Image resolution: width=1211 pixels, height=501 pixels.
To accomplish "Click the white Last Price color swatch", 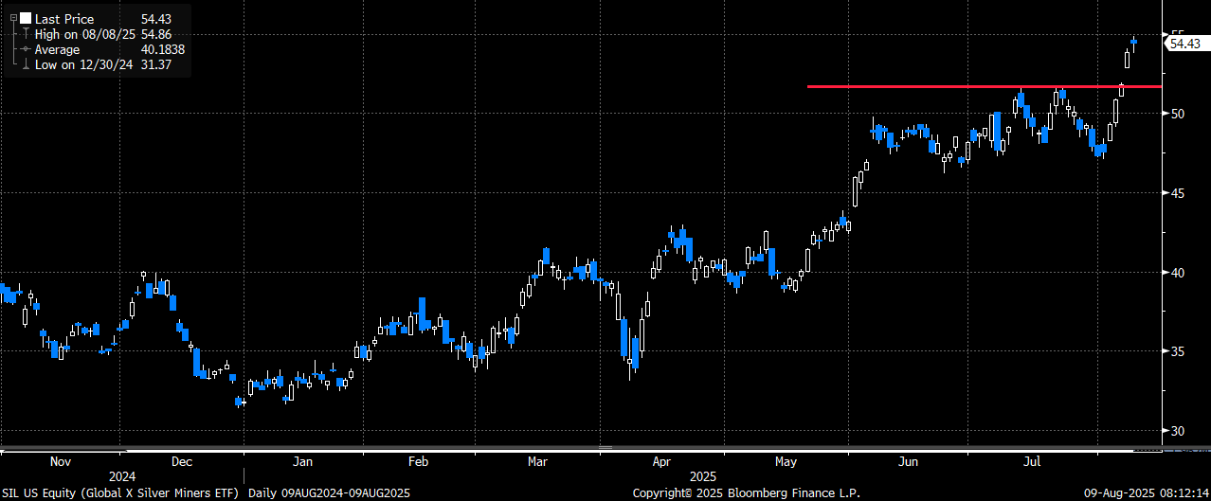I will coord(25,18).
